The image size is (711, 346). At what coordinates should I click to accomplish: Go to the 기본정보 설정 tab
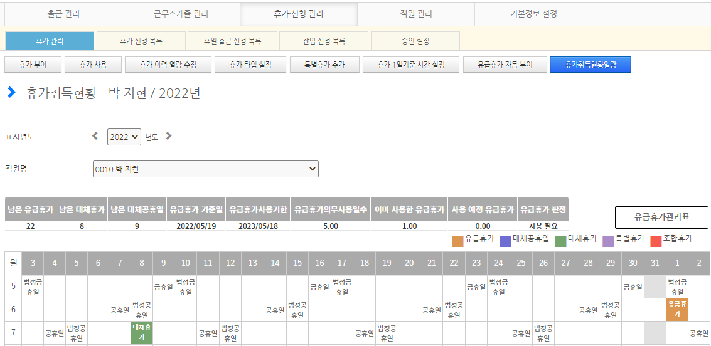pyautogui.click(x=533, y=13)
